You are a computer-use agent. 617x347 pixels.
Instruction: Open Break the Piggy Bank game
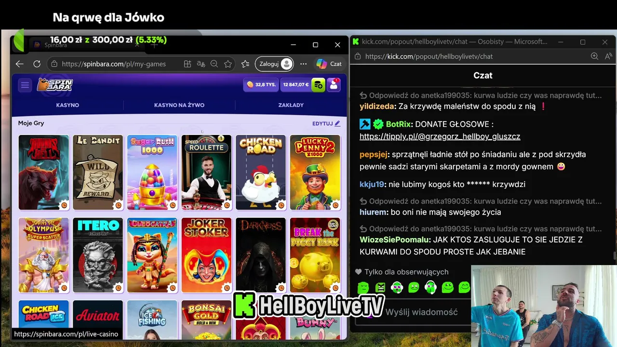315,255
